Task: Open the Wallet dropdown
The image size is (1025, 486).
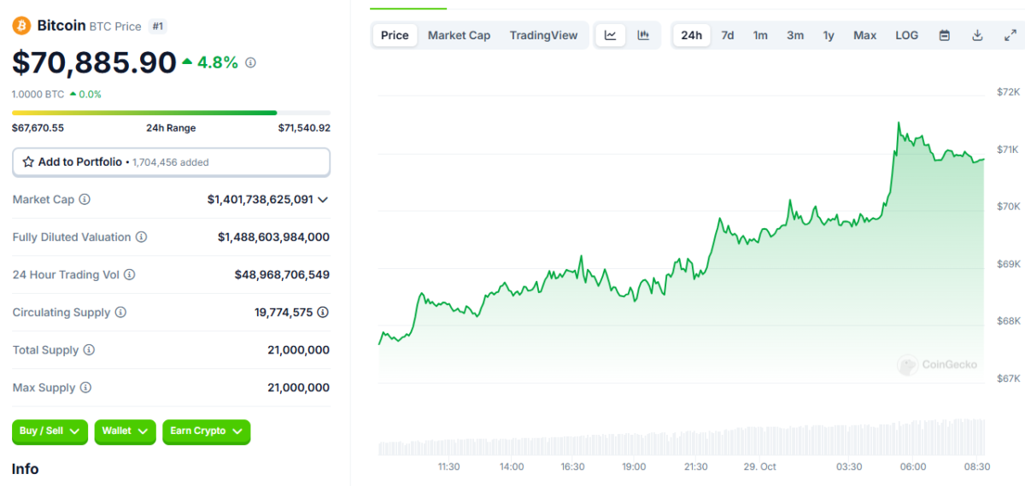Action: [x=125, y=431]
